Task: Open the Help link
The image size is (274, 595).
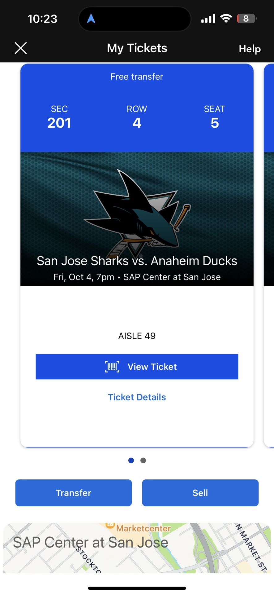Action: 250,49
